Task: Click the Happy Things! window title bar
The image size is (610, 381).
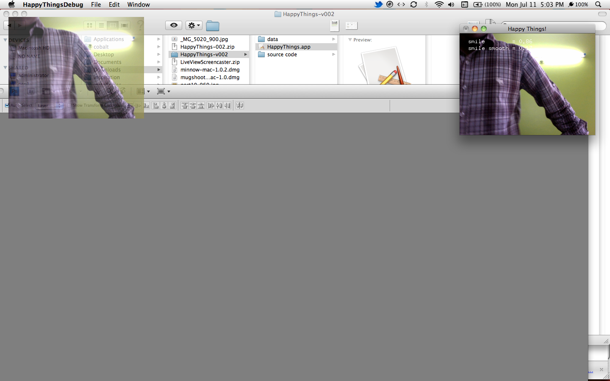Action: [x=527, y=29]
